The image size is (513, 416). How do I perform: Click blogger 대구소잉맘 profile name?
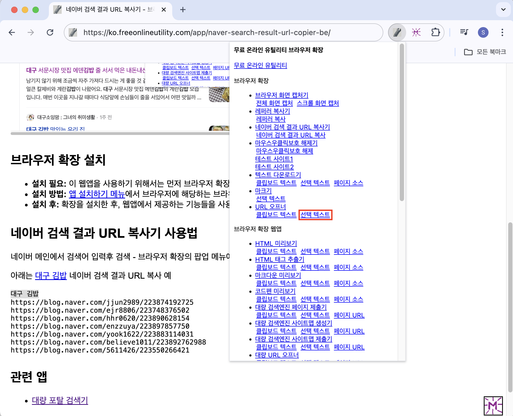[66, 117]
